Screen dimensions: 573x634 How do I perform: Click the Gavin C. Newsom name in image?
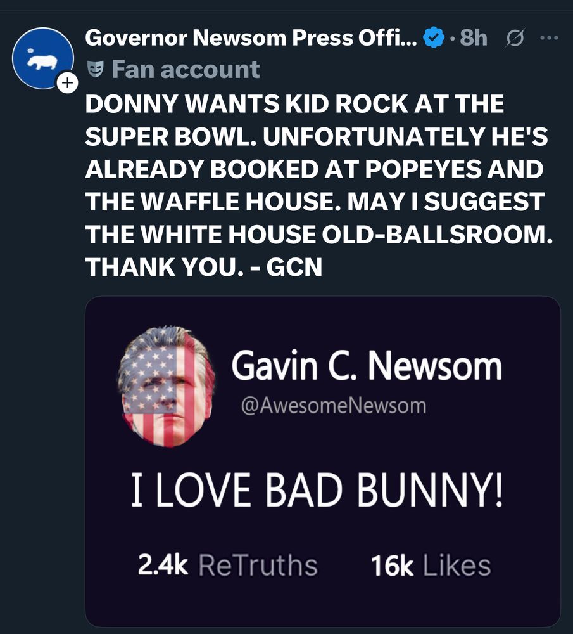(x=367, y=366)
